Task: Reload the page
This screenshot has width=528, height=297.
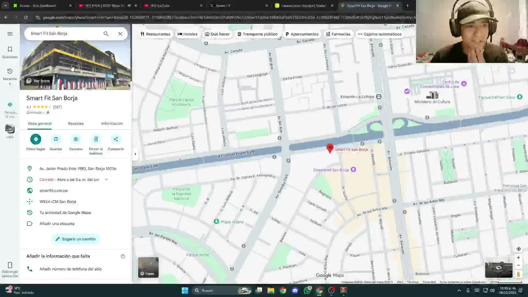Action: [26, 17]
